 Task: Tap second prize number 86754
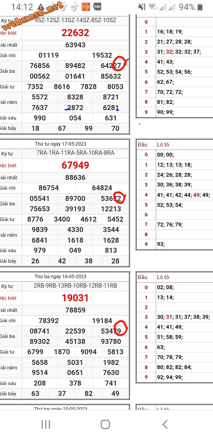[x=49, y=188]
